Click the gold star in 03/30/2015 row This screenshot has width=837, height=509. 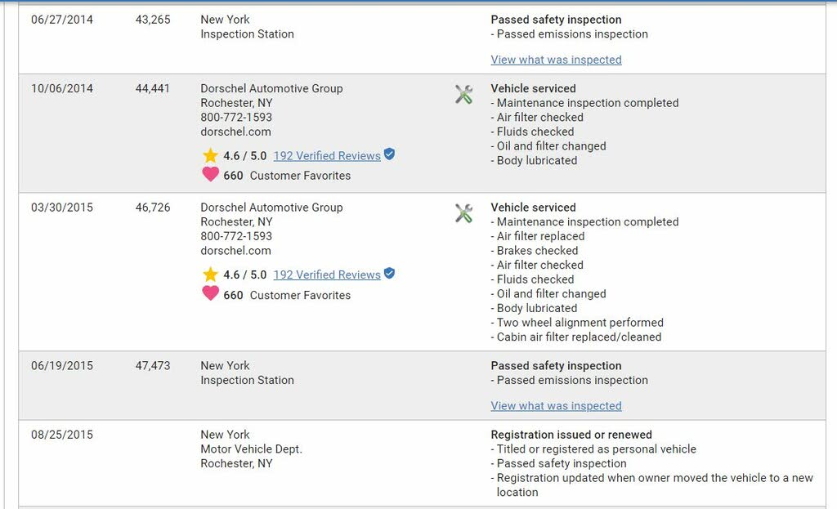point(210,275)
